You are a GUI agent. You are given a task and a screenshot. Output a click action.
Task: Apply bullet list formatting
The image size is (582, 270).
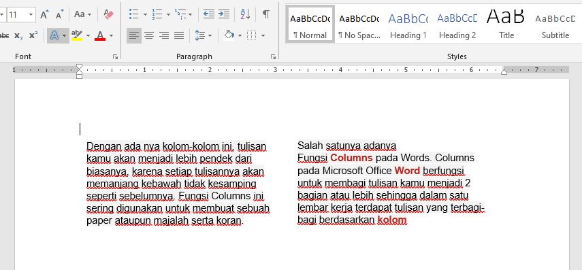(x=133, y=14)
